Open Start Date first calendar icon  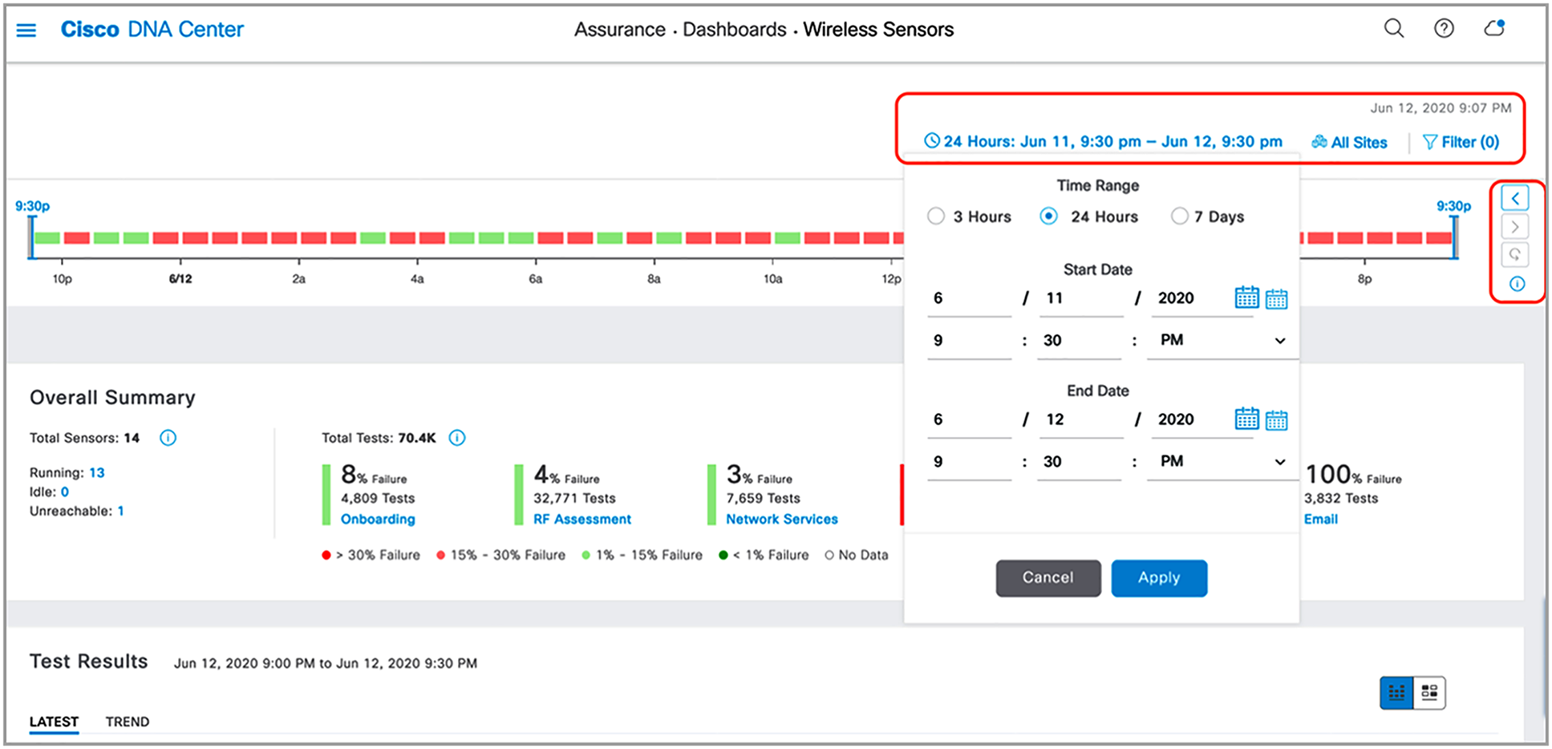(1246, 298)
